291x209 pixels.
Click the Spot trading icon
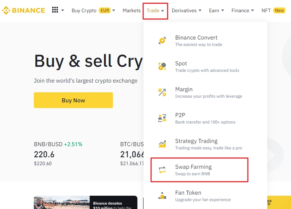click(x=162, y=66)
